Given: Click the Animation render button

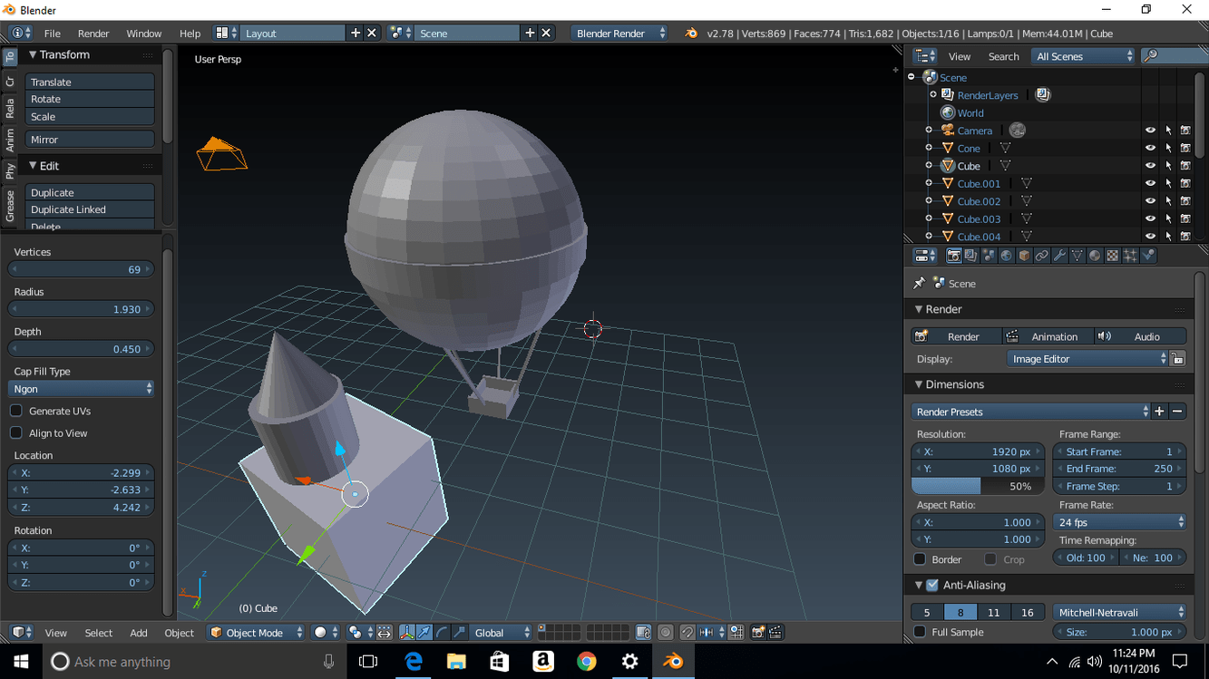Looking at the screenshot, I should [1047, 336].
